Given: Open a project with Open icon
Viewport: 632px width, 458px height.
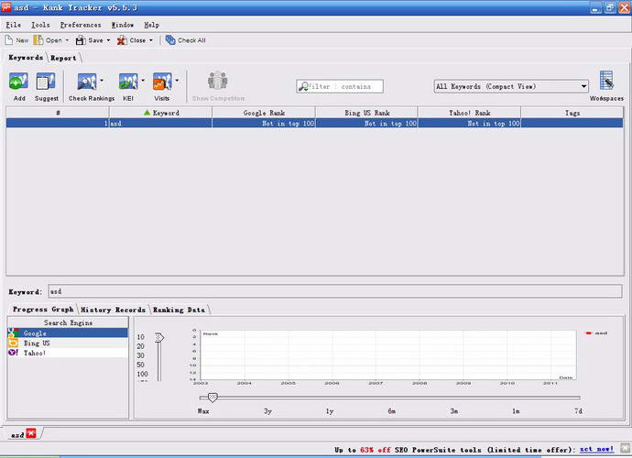Looking at the screenshot, I should (x=38, y=40).
